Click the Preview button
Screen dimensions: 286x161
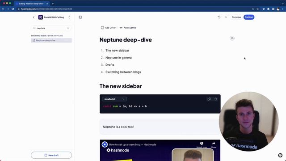236,17
